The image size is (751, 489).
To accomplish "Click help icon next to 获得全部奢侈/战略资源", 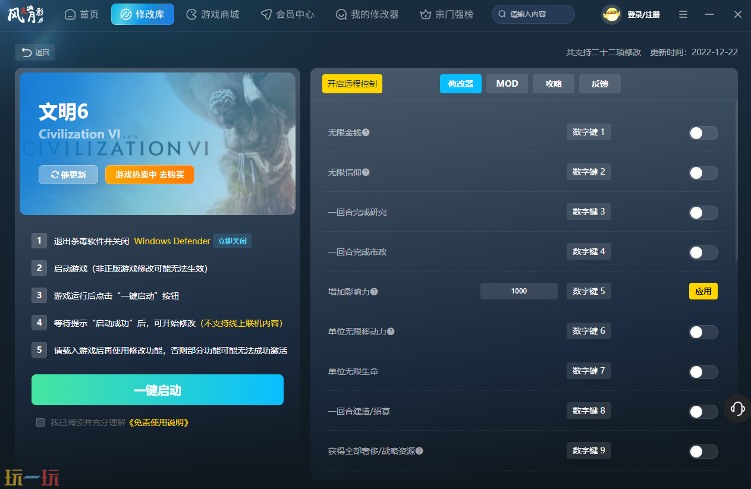I will [419, 451].
